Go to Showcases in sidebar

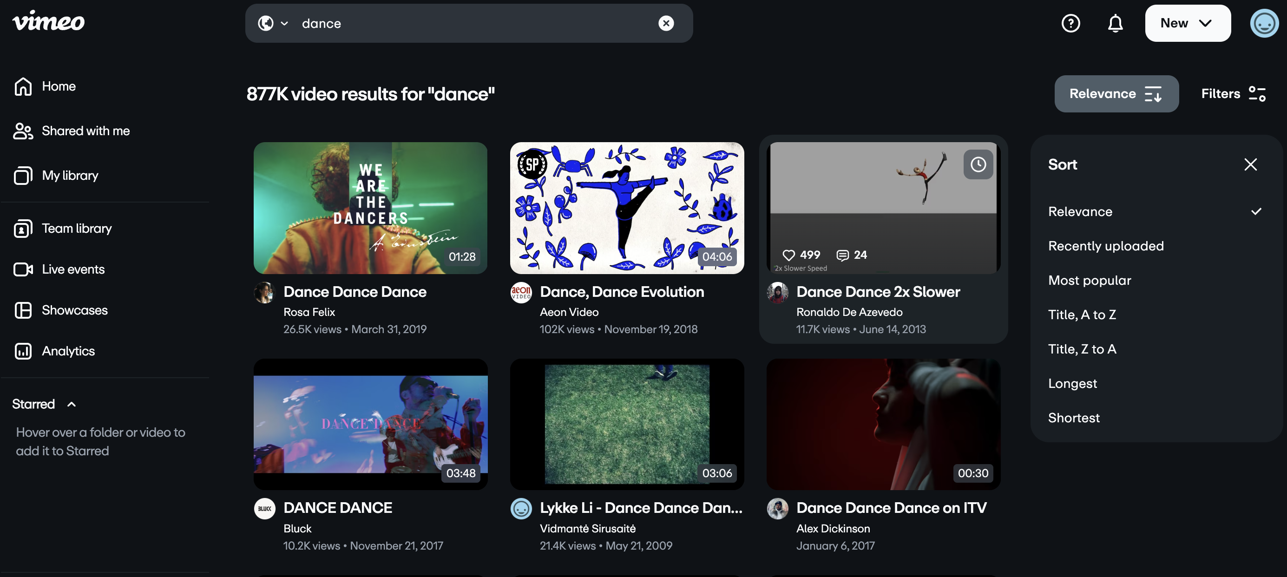[x=74, y=310]
